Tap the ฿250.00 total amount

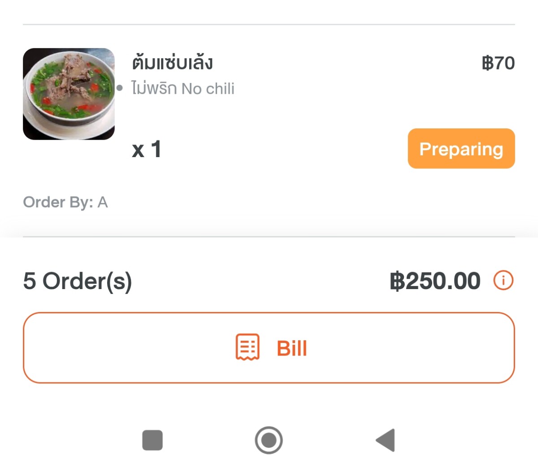[435, 281]
